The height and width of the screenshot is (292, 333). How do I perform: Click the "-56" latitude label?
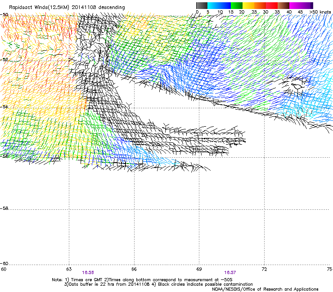click(4, 156)
